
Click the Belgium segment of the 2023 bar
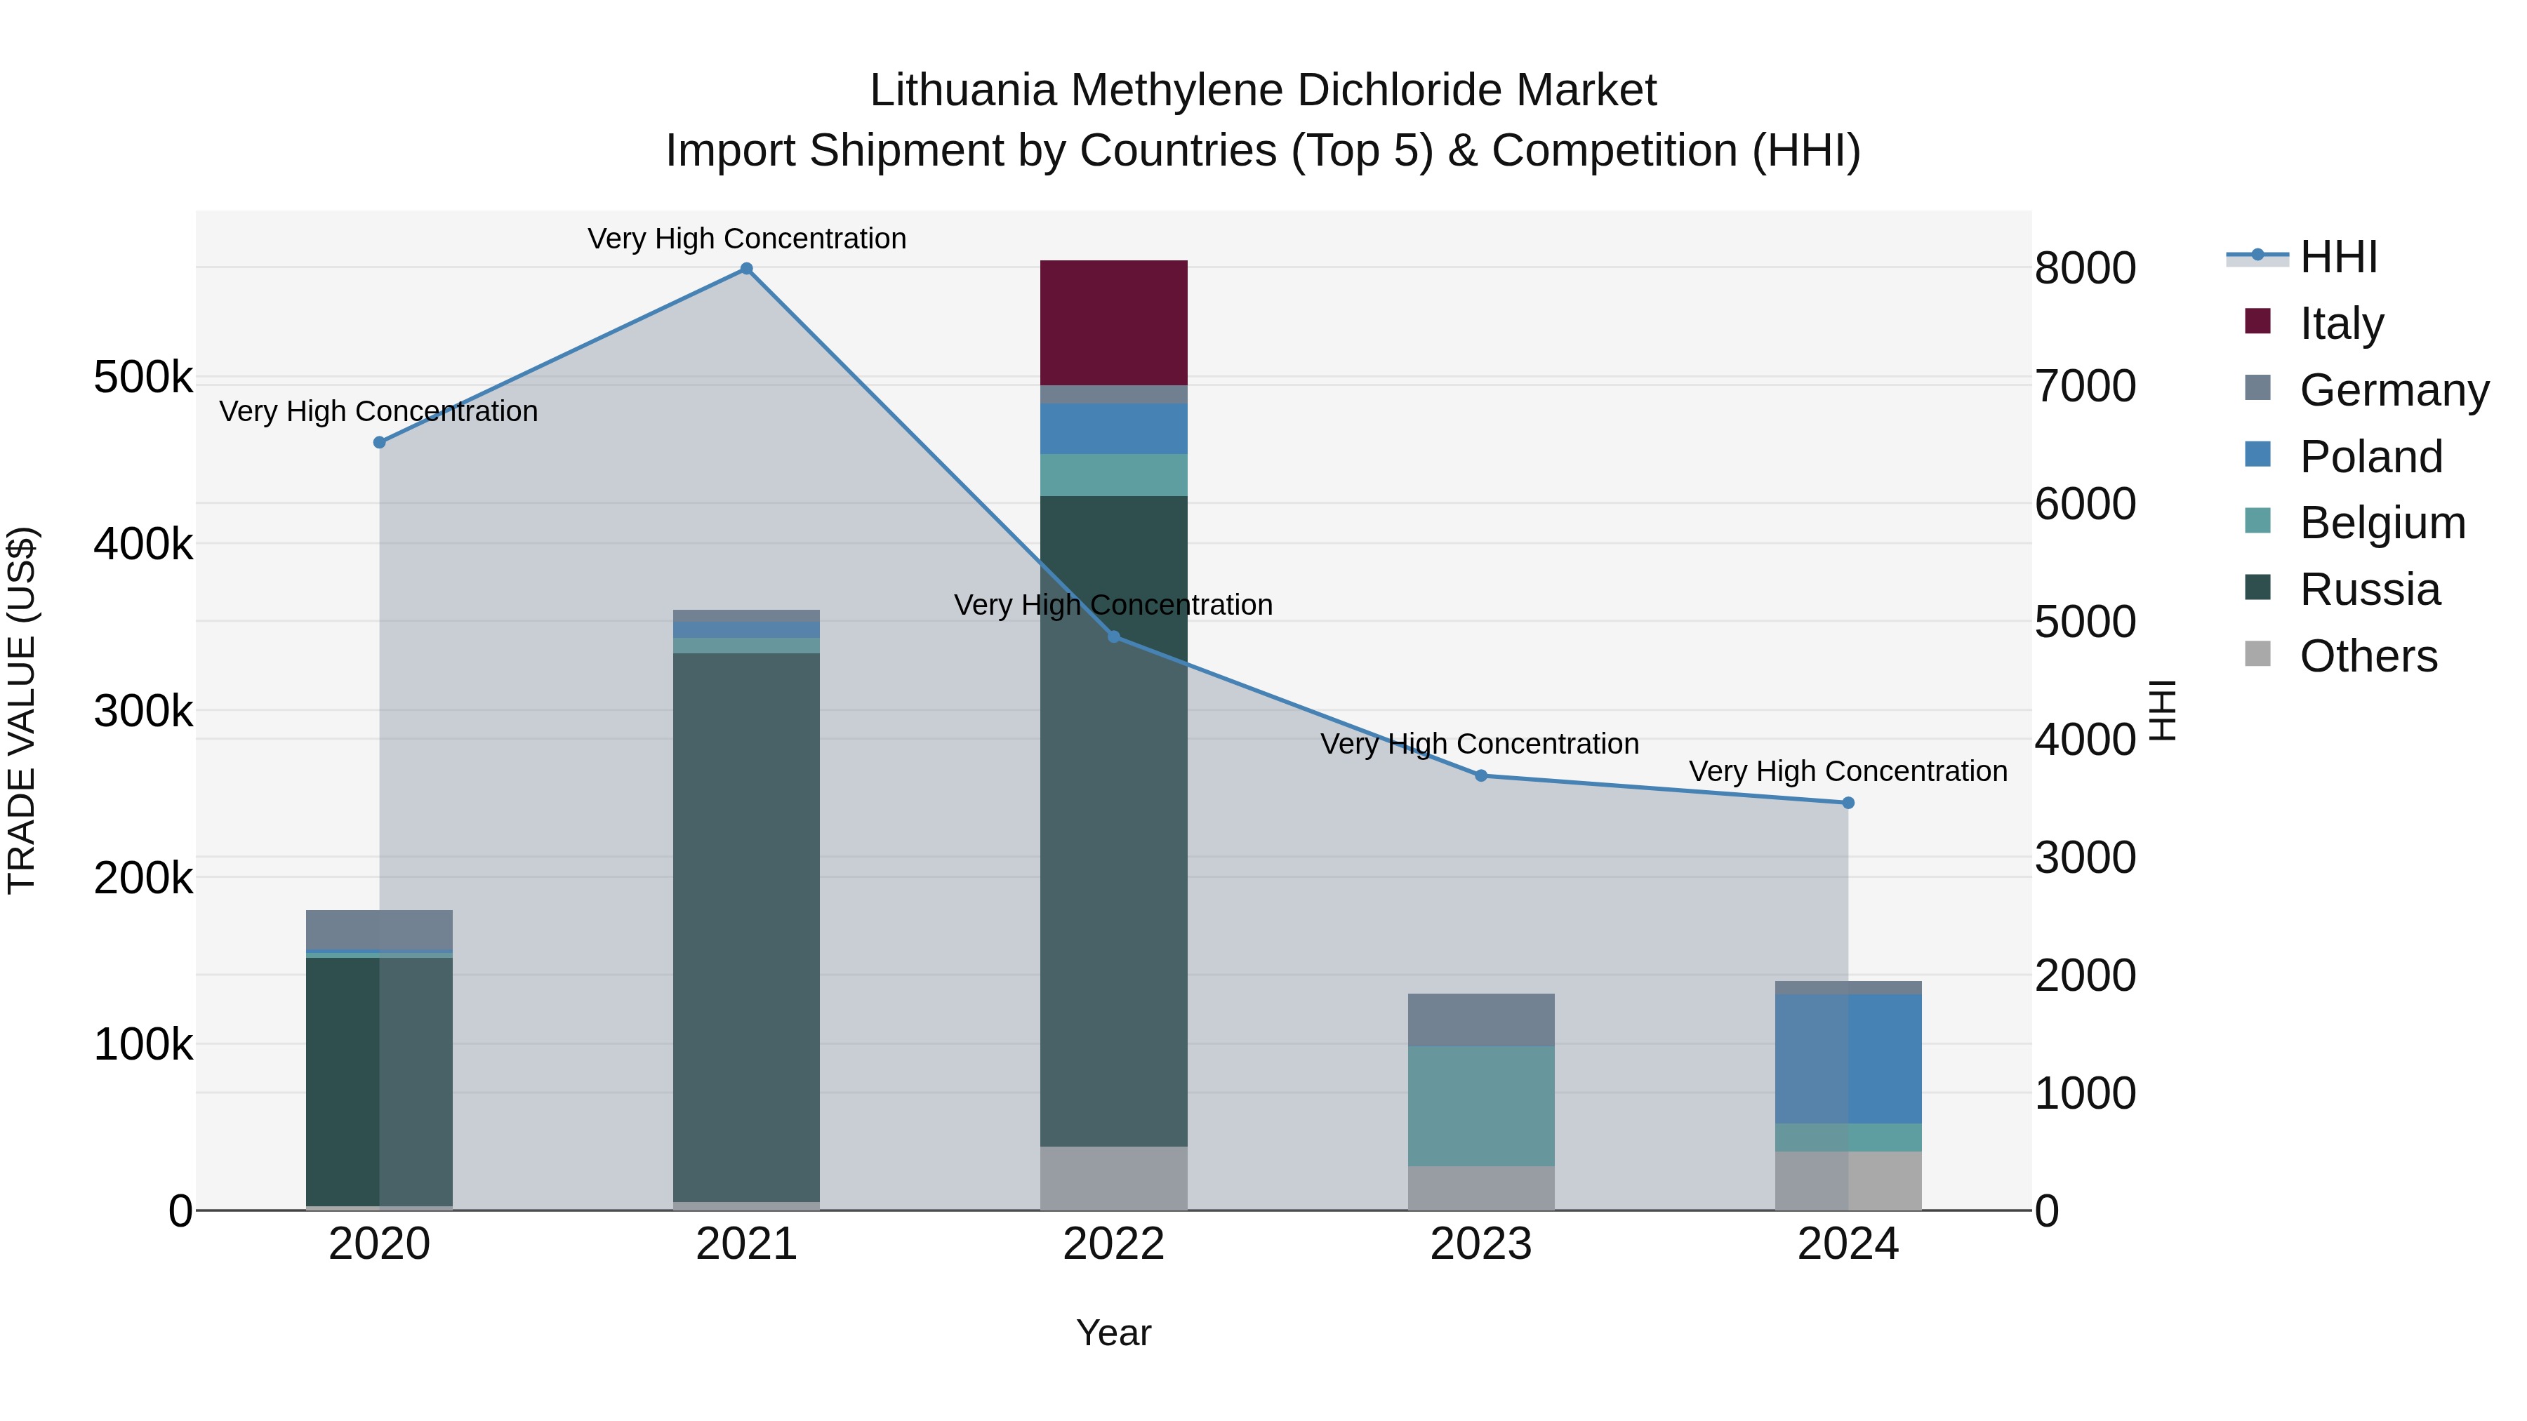(1481, 1106)
